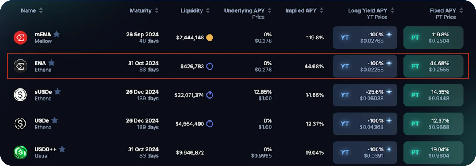Click the sparkle icon in USD0++ YT button
The height and width of the screenshot is (166, 476).
point(389,149)
